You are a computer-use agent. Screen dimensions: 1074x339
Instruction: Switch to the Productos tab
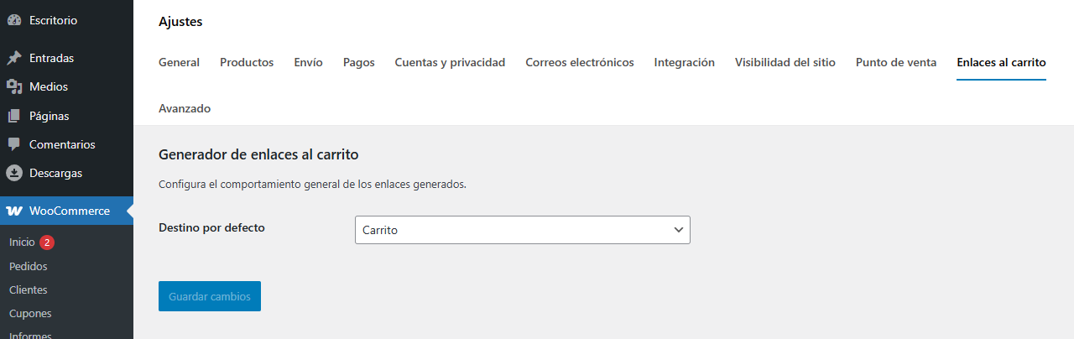point(247,62)
